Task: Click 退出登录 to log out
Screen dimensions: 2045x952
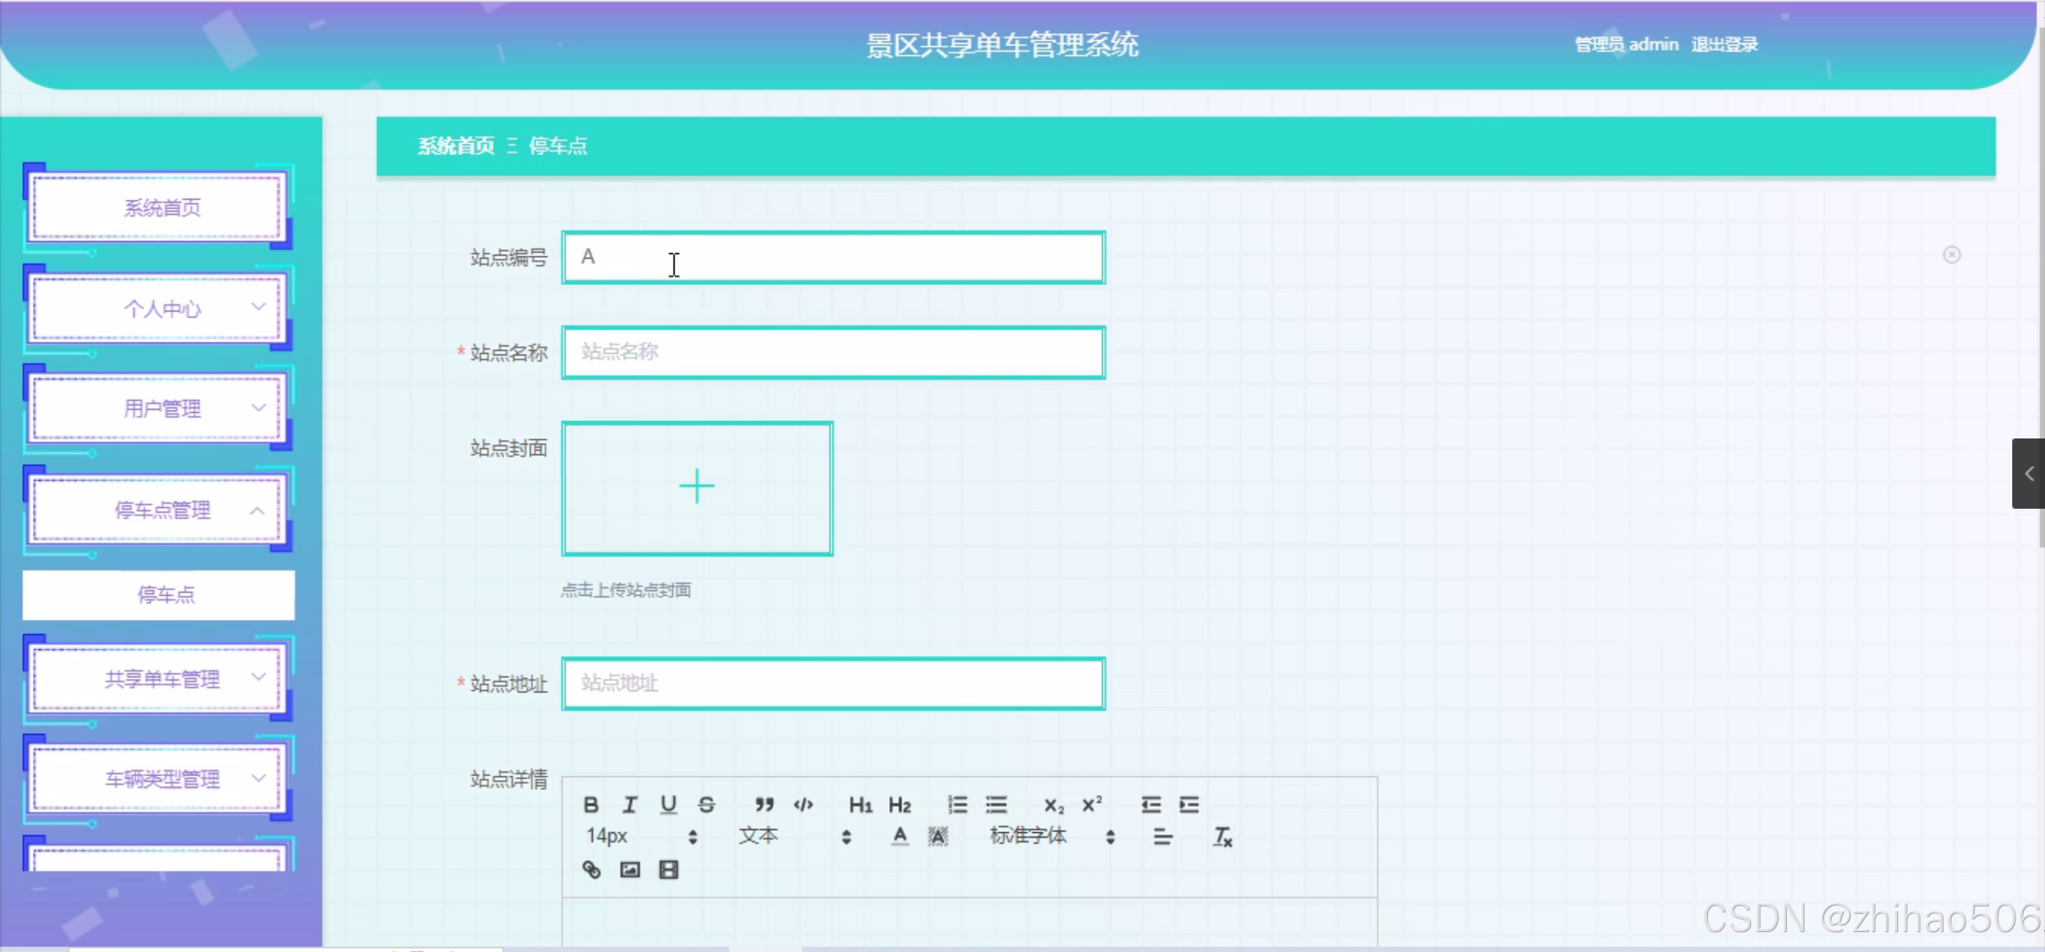Action: click(1724, 43)
